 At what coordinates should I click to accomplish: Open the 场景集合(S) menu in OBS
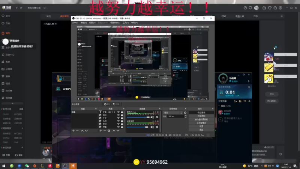[x=115, y=23]
